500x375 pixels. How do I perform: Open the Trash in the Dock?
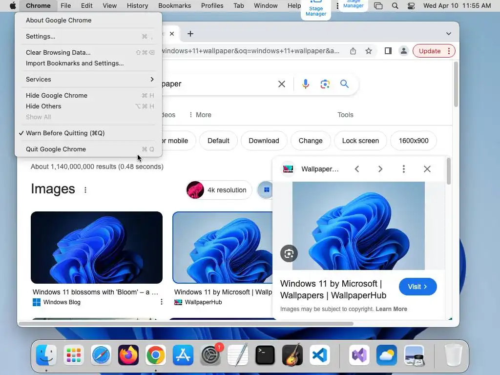pos(454,355)
